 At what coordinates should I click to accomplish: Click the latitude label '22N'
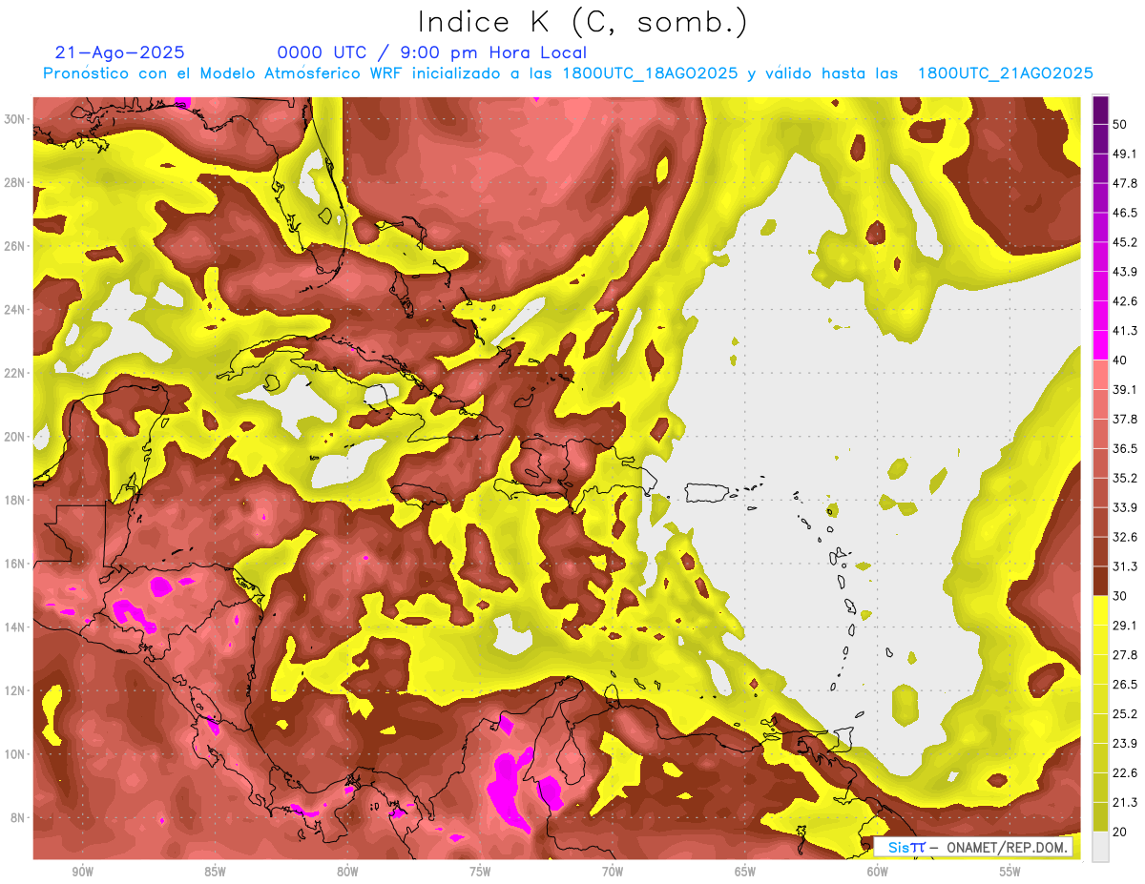point(14,373)
